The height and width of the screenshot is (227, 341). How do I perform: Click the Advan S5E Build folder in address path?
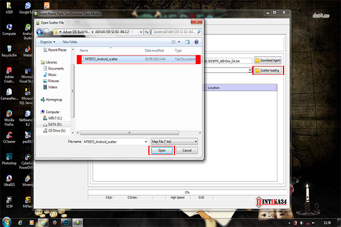click(76, 32)
